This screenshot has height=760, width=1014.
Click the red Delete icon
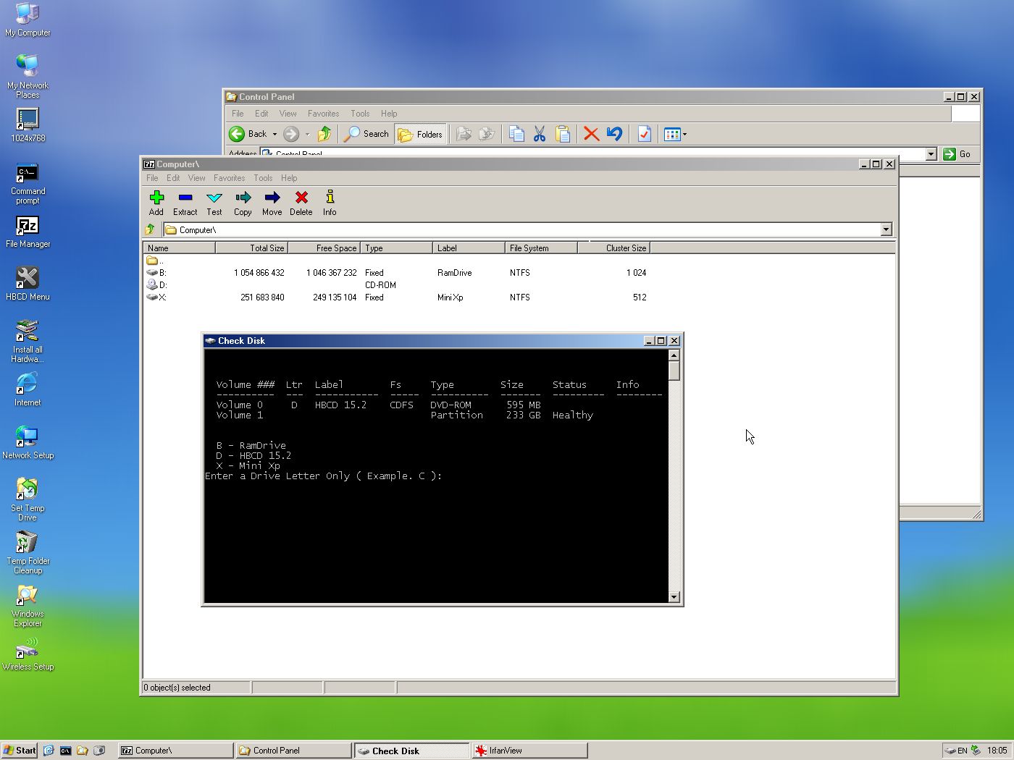click(301, 203)
